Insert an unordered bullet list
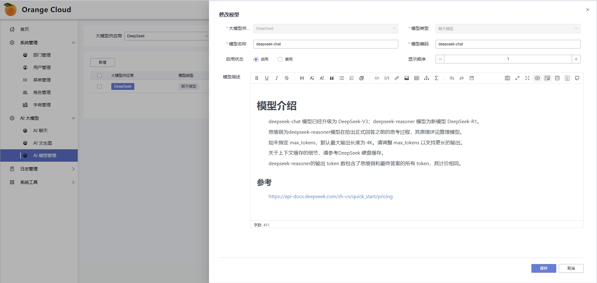This screenshot has height=283, width=597. point(342,78)
